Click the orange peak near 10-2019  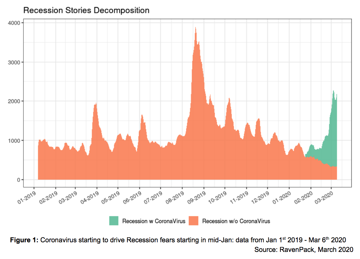point(229,106)
